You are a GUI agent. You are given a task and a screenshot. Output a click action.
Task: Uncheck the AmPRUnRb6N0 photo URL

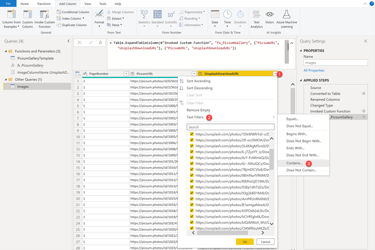pos(191,199)
